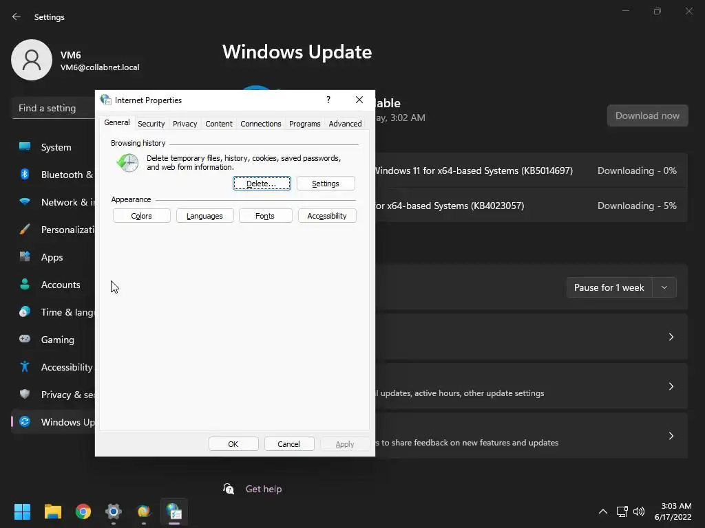The height and width of the screenshot is (528, 705).
Task: Click the Settings gear taskbar icon
Action: click(x=114, y=511)
